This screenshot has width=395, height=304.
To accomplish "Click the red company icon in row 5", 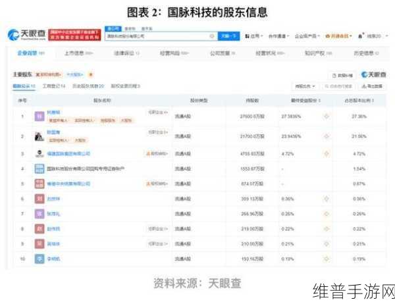I will 39,184.
